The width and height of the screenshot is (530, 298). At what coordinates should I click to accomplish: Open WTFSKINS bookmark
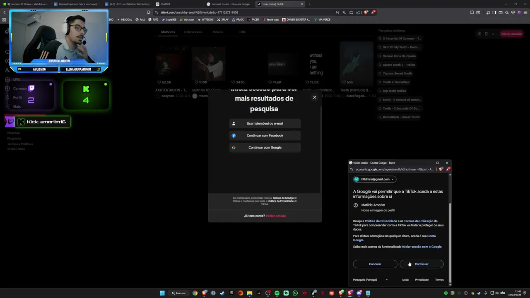(x=206, y=19)
